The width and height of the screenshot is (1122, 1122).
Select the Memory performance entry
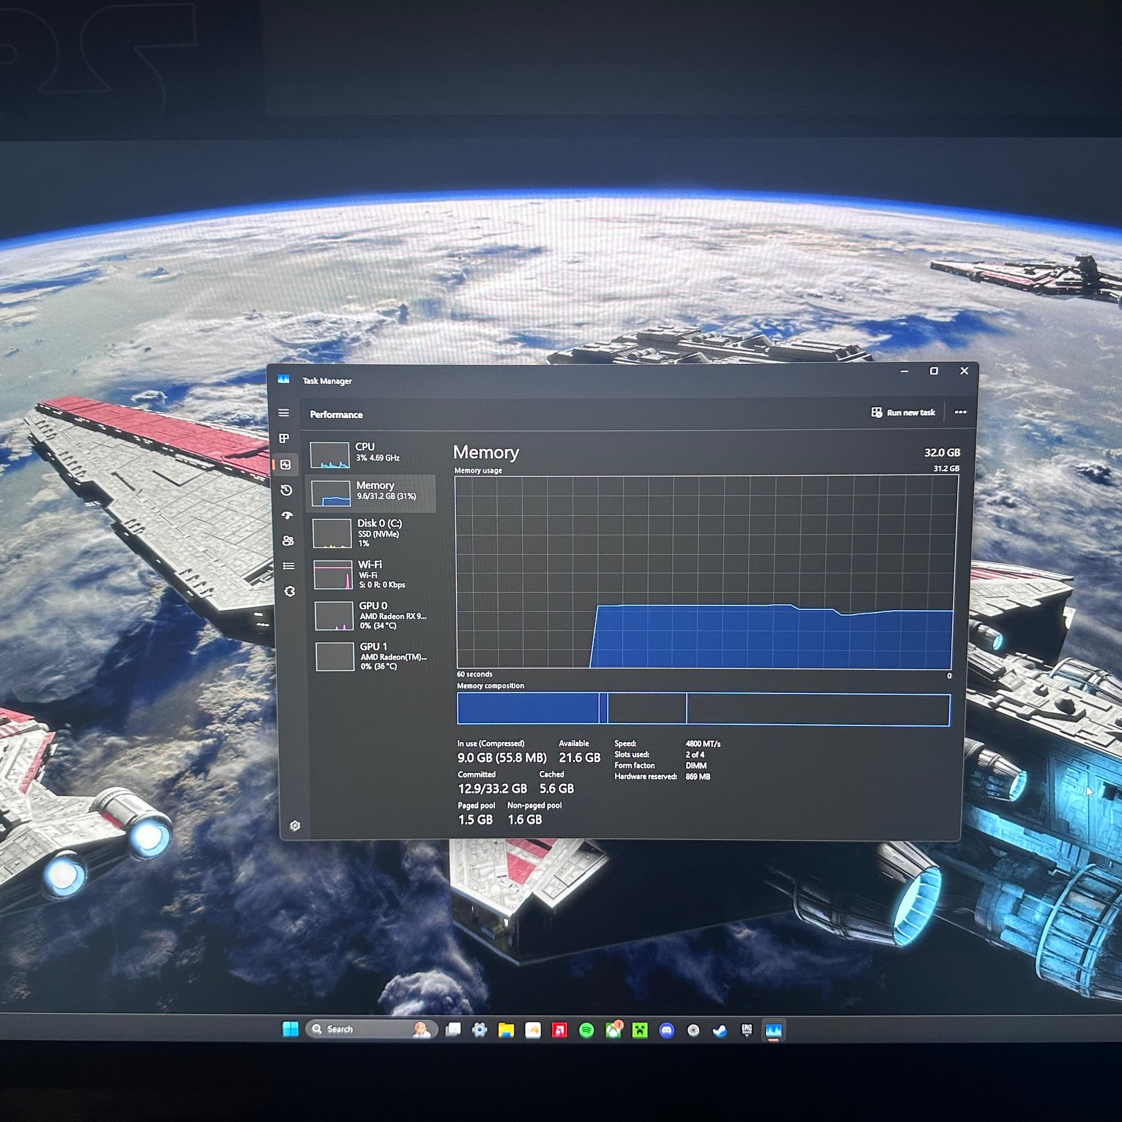370,493
